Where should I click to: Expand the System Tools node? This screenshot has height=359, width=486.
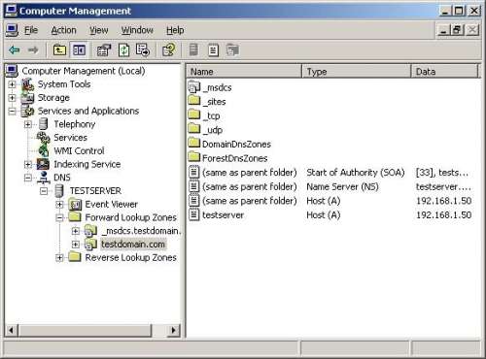[x=12, y=84]
